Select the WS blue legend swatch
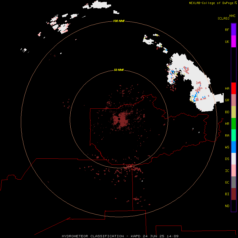Screen dimensions: 238x238 (x=234, y=147)
